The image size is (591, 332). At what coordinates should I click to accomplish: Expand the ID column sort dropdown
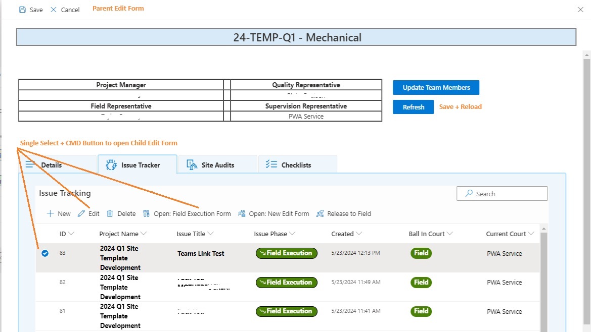(71, 234)
